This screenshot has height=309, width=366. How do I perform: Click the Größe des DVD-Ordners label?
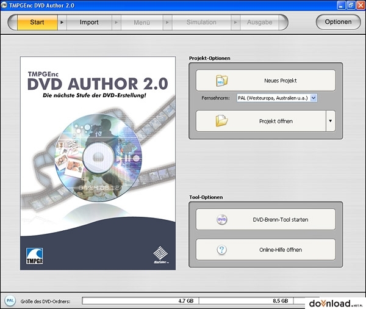tap(45, 301)
